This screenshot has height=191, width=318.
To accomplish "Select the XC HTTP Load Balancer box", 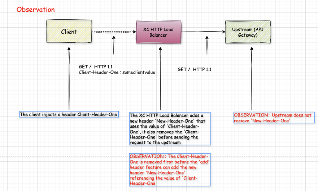I will pos(158,32).
